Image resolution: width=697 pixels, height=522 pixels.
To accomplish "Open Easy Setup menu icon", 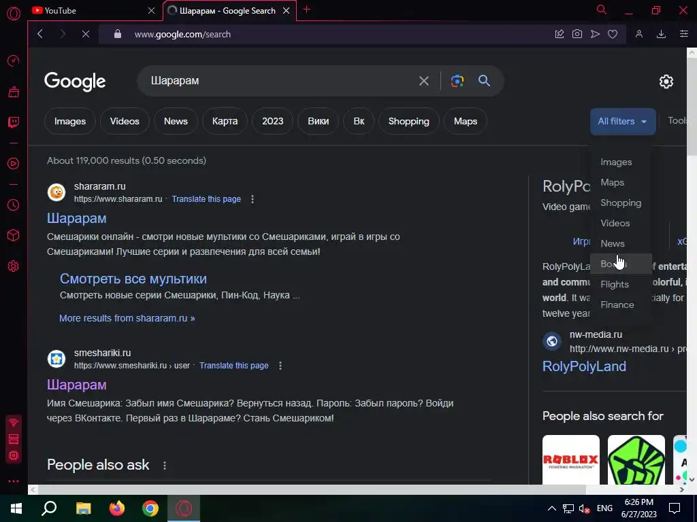I will tap(683, 34).
